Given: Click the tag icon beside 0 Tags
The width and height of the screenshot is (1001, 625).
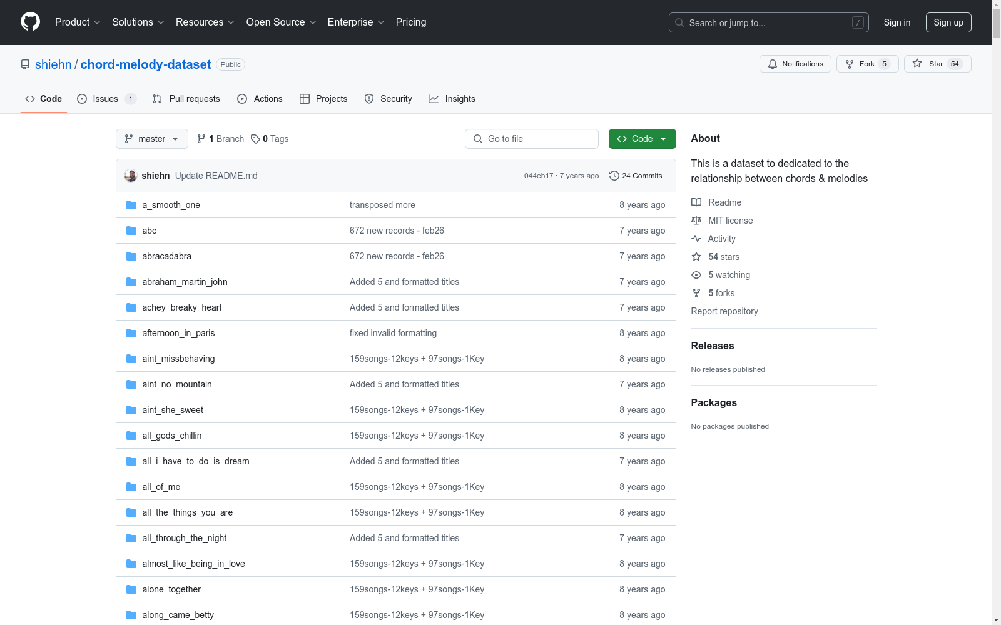Looking at the screenshot, I should pos(255,139).
